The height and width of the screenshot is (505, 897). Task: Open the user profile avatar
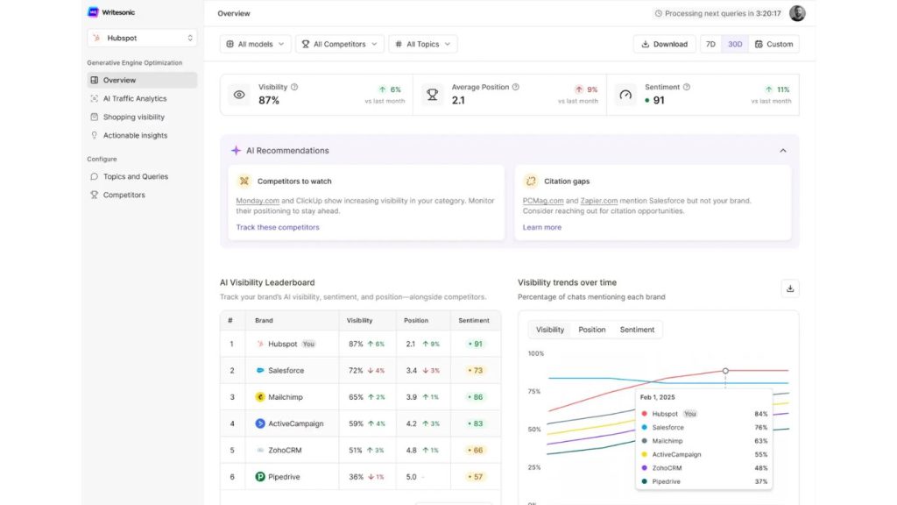797,13
